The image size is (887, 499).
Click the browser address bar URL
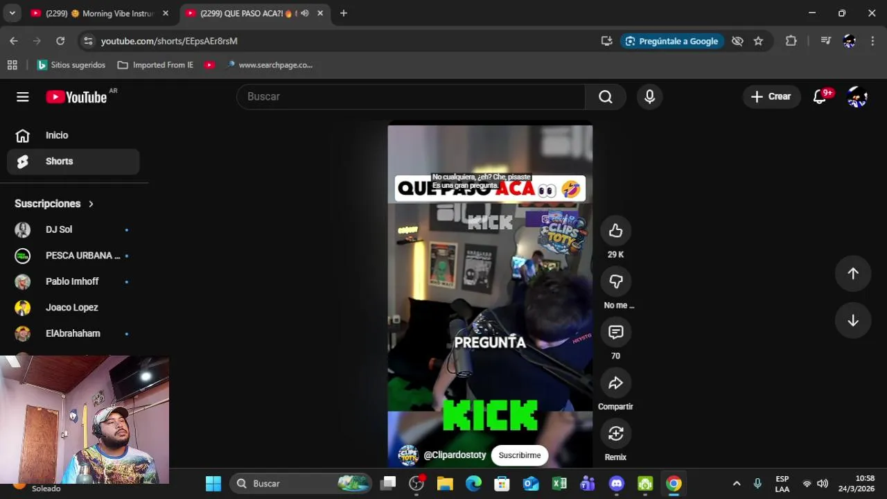click(x=169, y=41)
